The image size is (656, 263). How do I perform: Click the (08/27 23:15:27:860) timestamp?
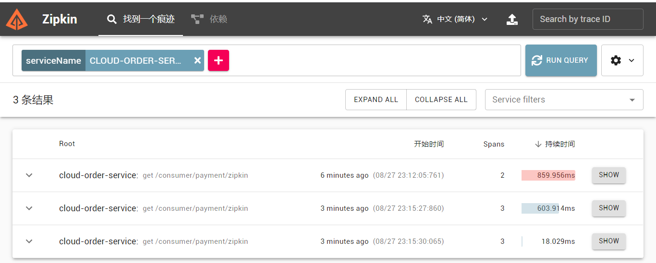click(409, 208)
